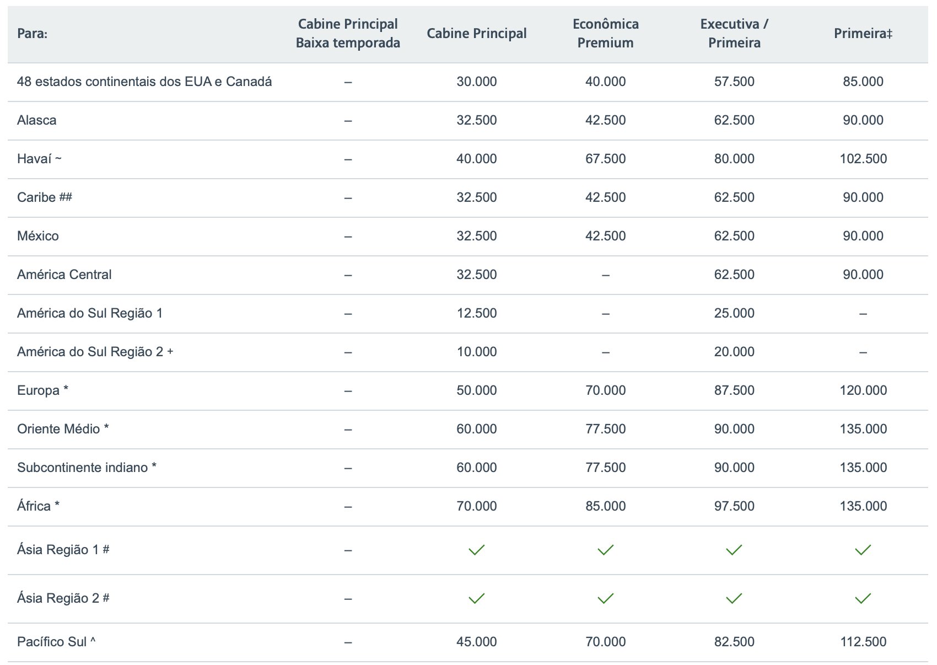Viewport: 937px width, 665px height.
Task: Click the 20.000 value for América do Sul Região 2
Action: 734,352
